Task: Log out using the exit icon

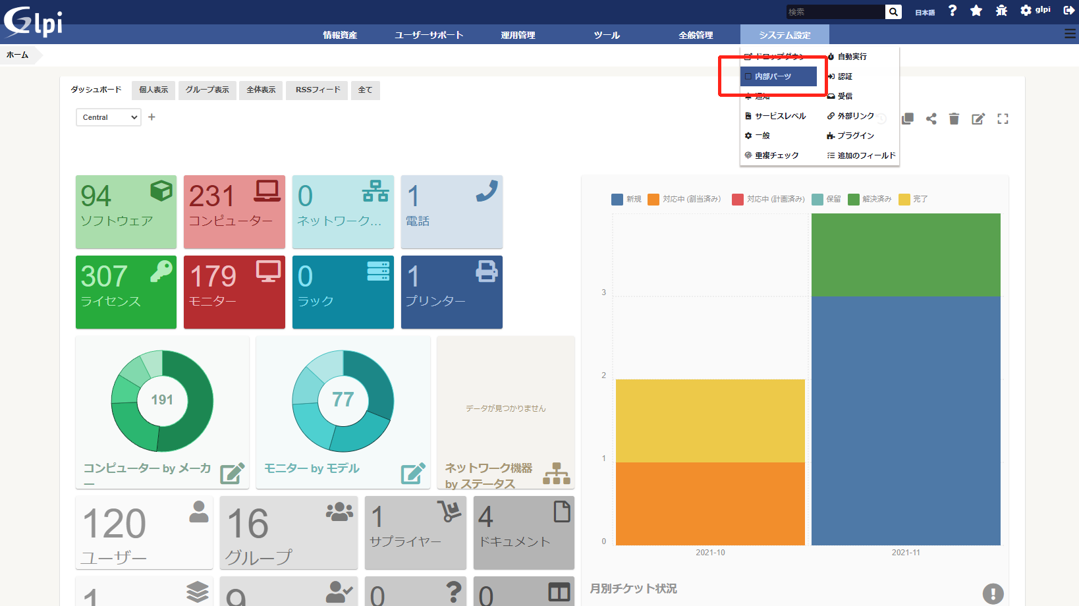Action: (1068, 11)
